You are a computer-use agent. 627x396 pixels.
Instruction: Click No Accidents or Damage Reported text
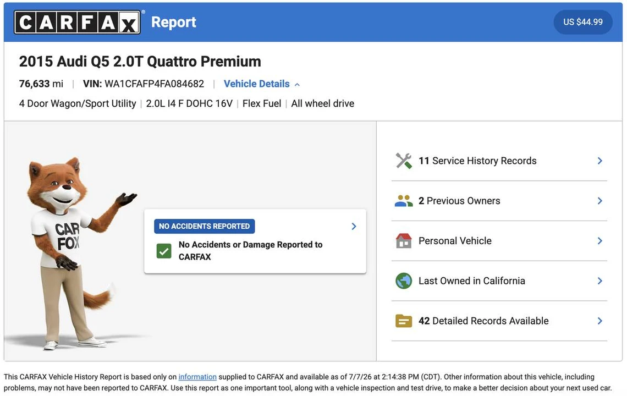coord(250,251)
